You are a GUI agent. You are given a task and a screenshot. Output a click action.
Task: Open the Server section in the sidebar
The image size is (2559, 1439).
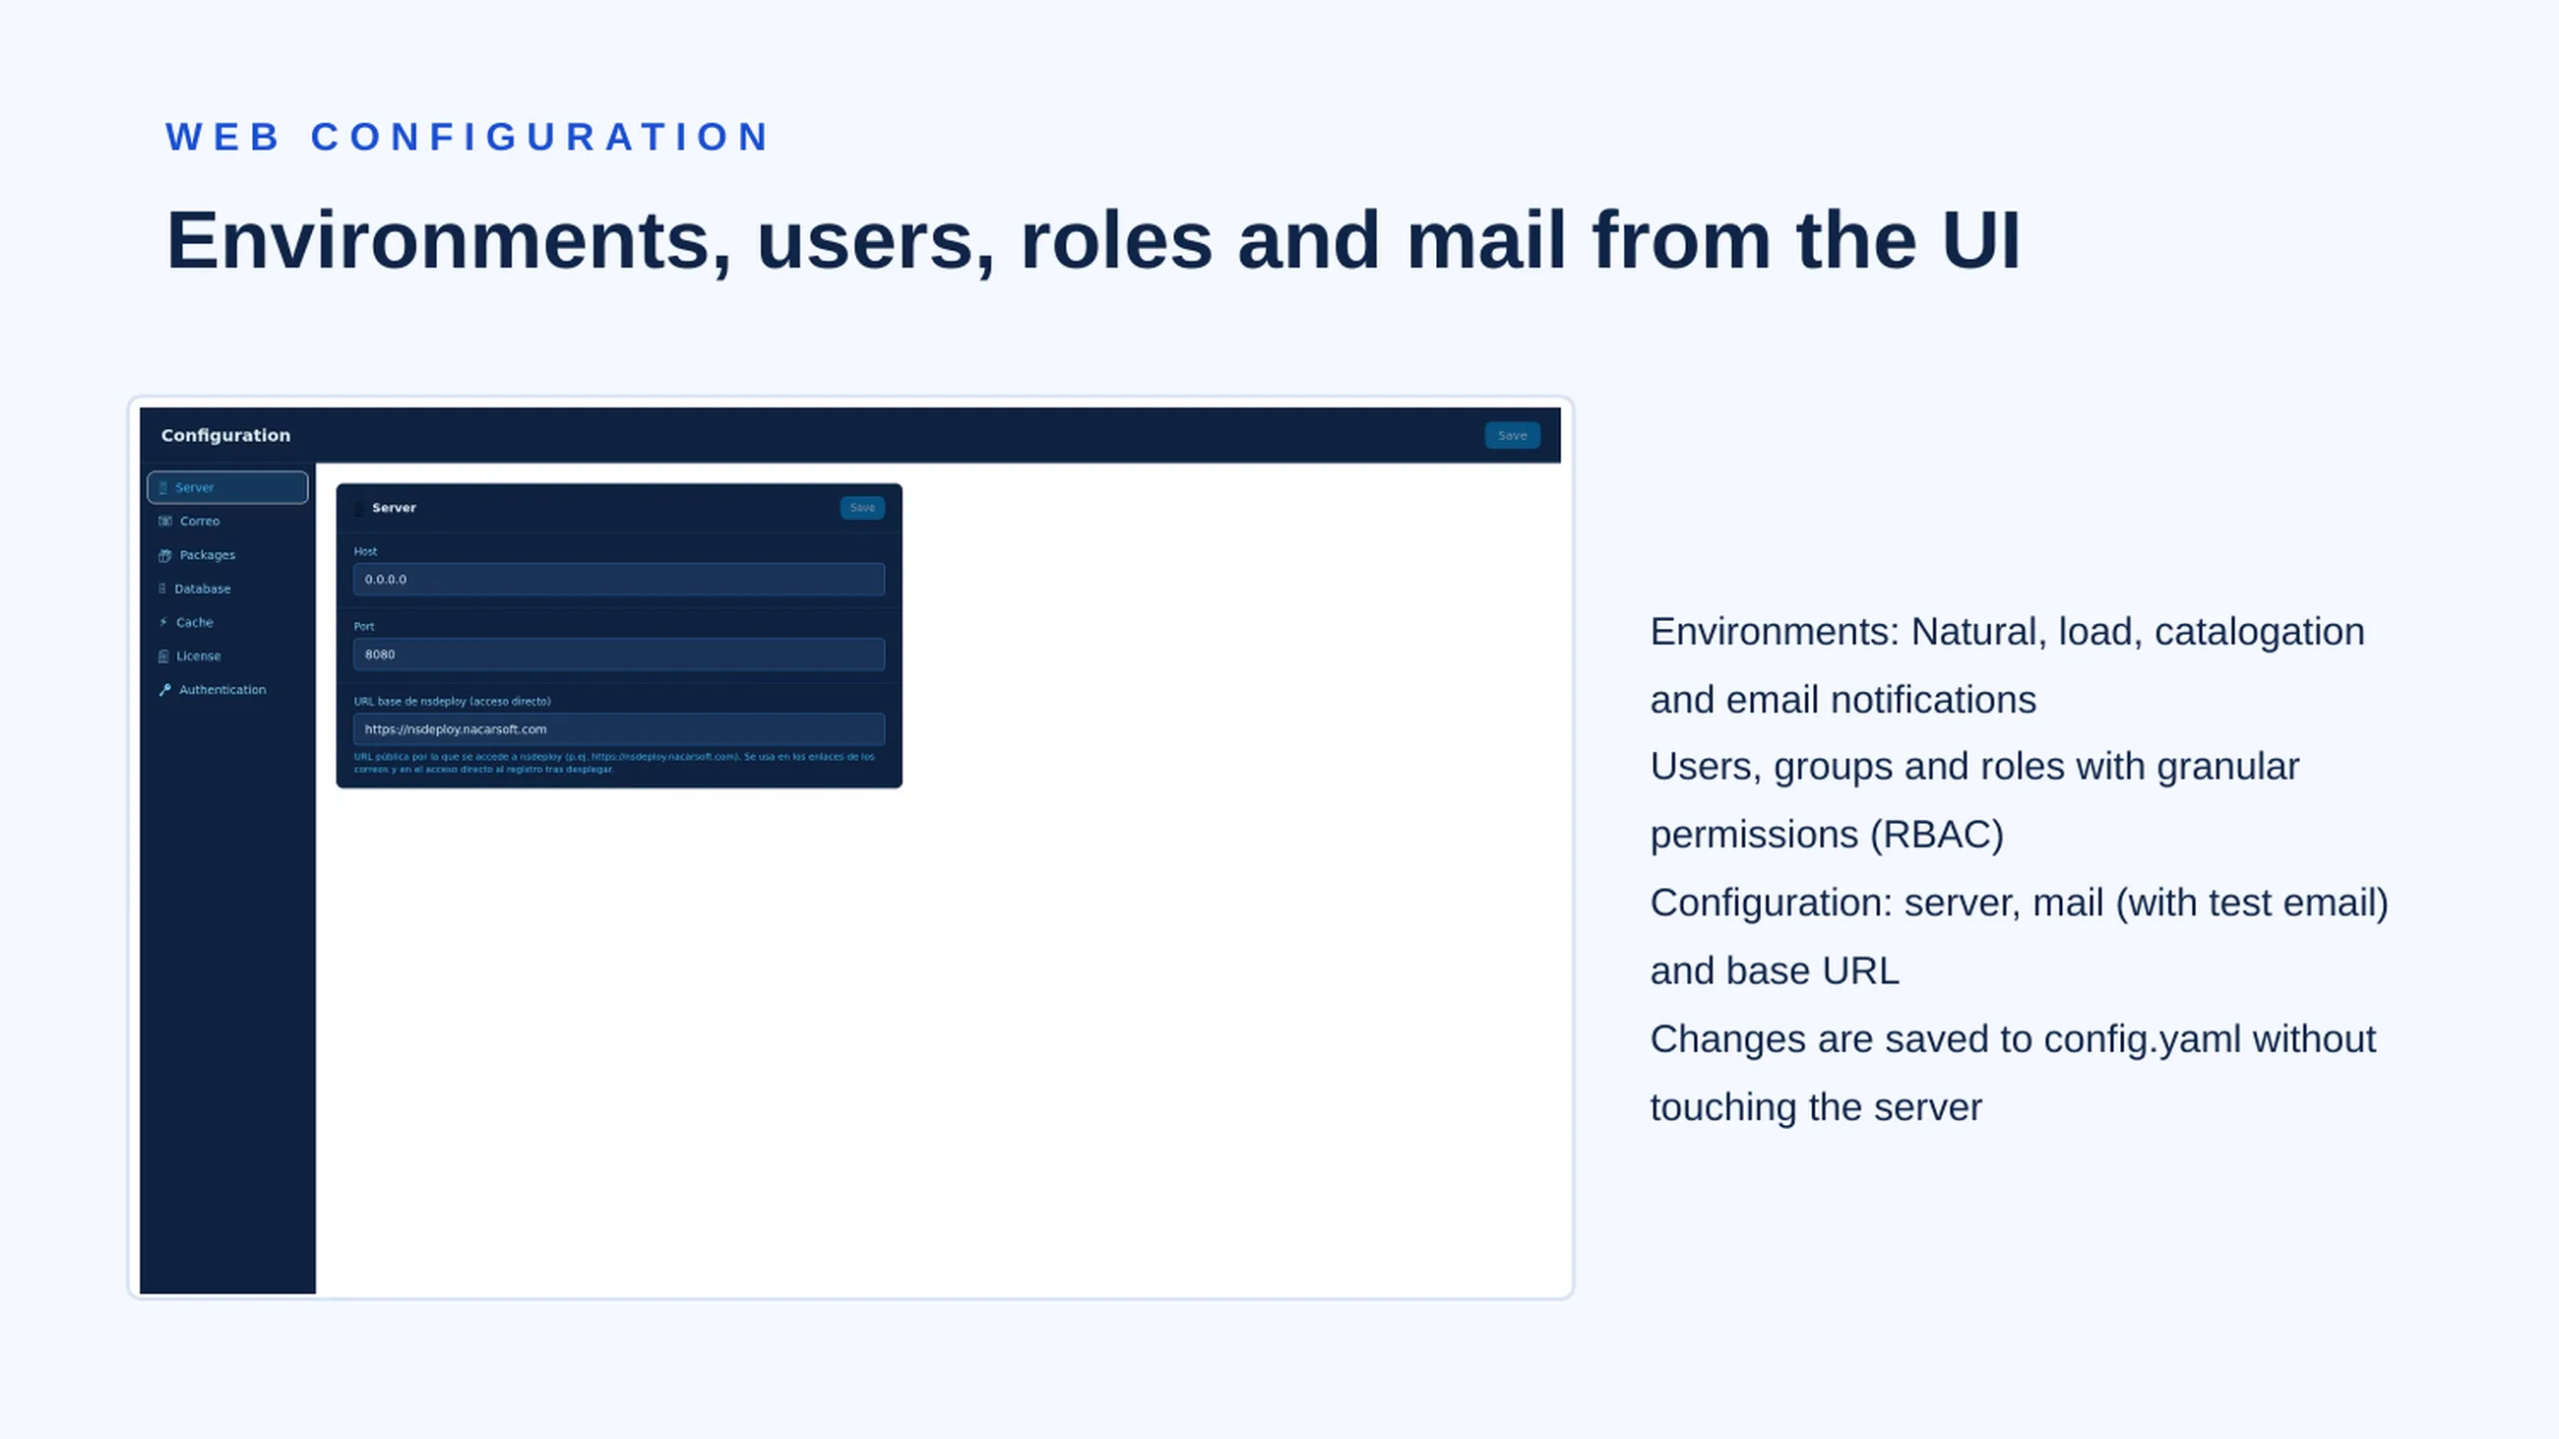227,487
